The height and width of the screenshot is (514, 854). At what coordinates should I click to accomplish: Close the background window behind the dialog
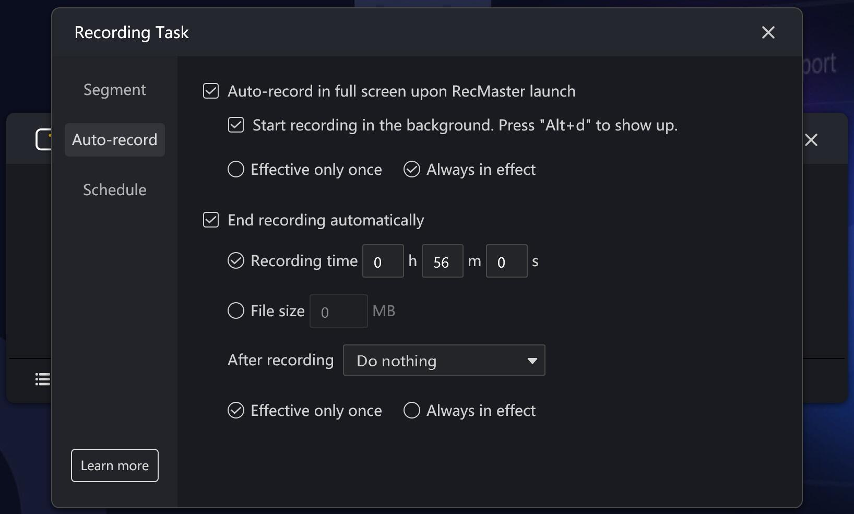811,140
